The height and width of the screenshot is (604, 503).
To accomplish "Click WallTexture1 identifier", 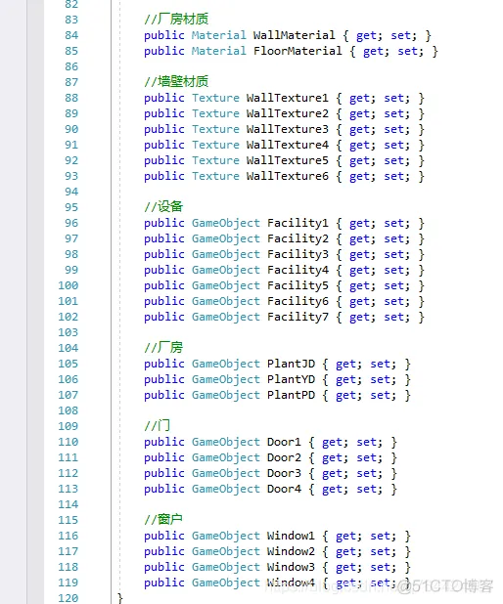I will [288, 98].
